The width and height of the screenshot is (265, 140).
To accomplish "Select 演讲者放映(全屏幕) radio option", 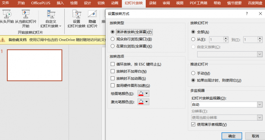I will click(113, 32).
